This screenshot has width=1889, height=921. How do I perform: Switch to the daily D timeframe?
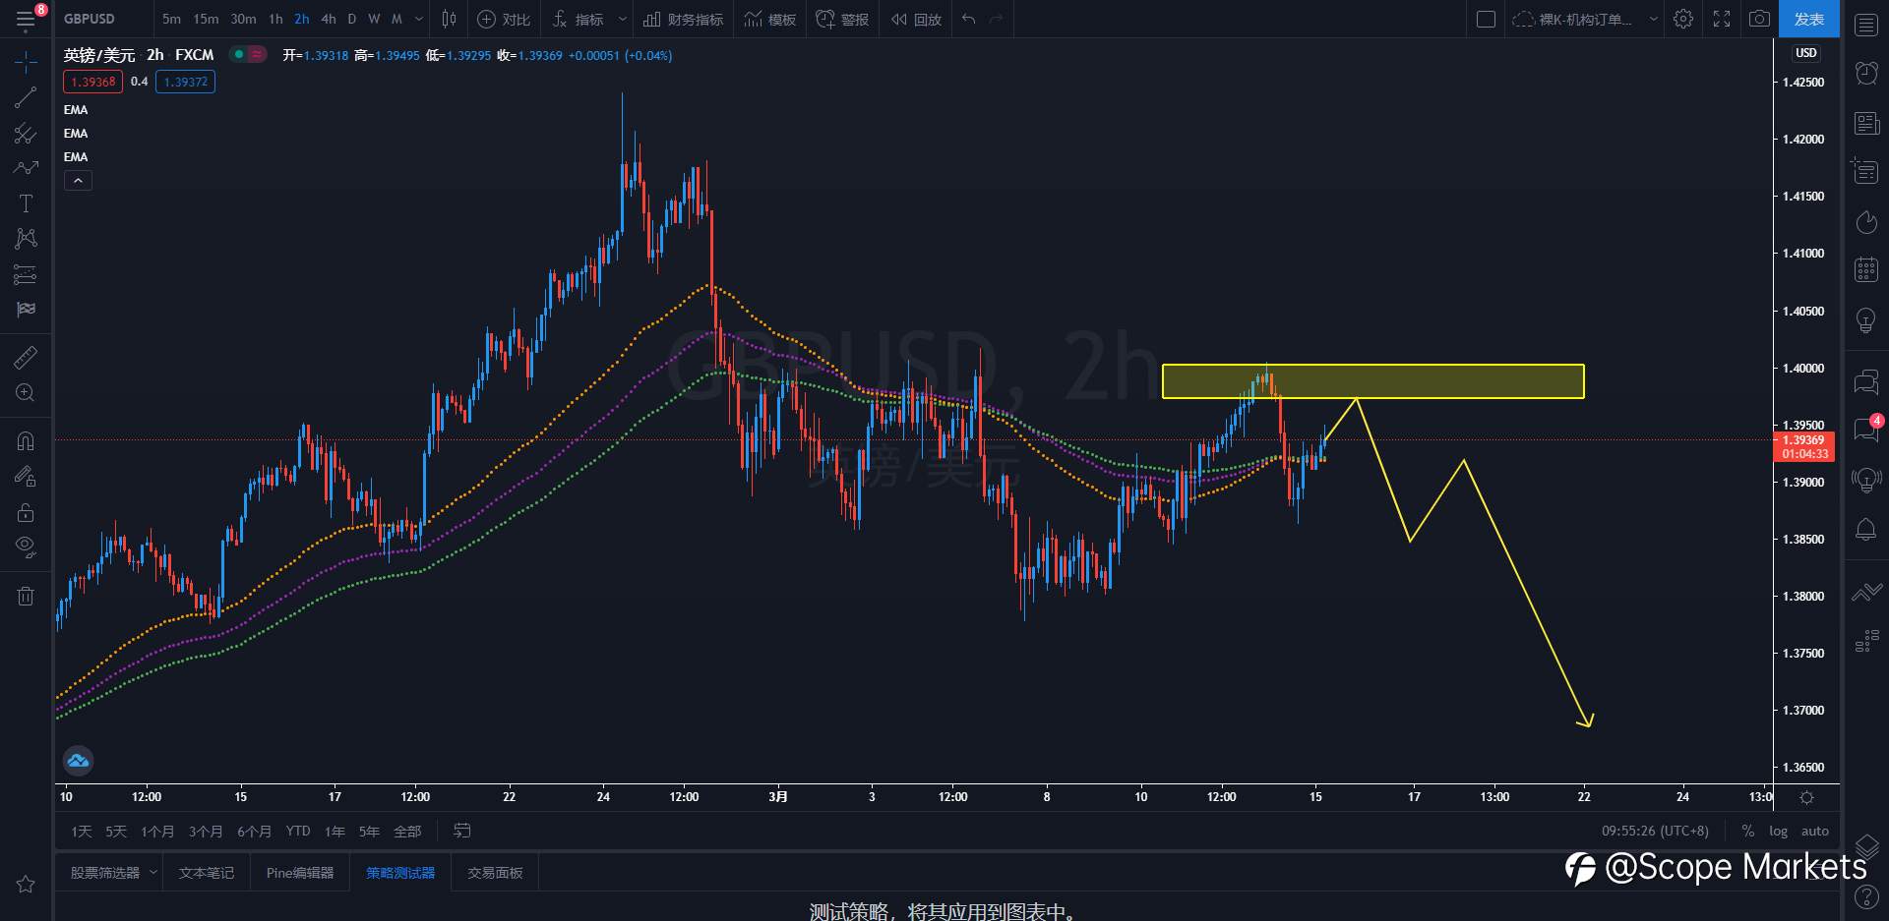click(x=352, y=19)
